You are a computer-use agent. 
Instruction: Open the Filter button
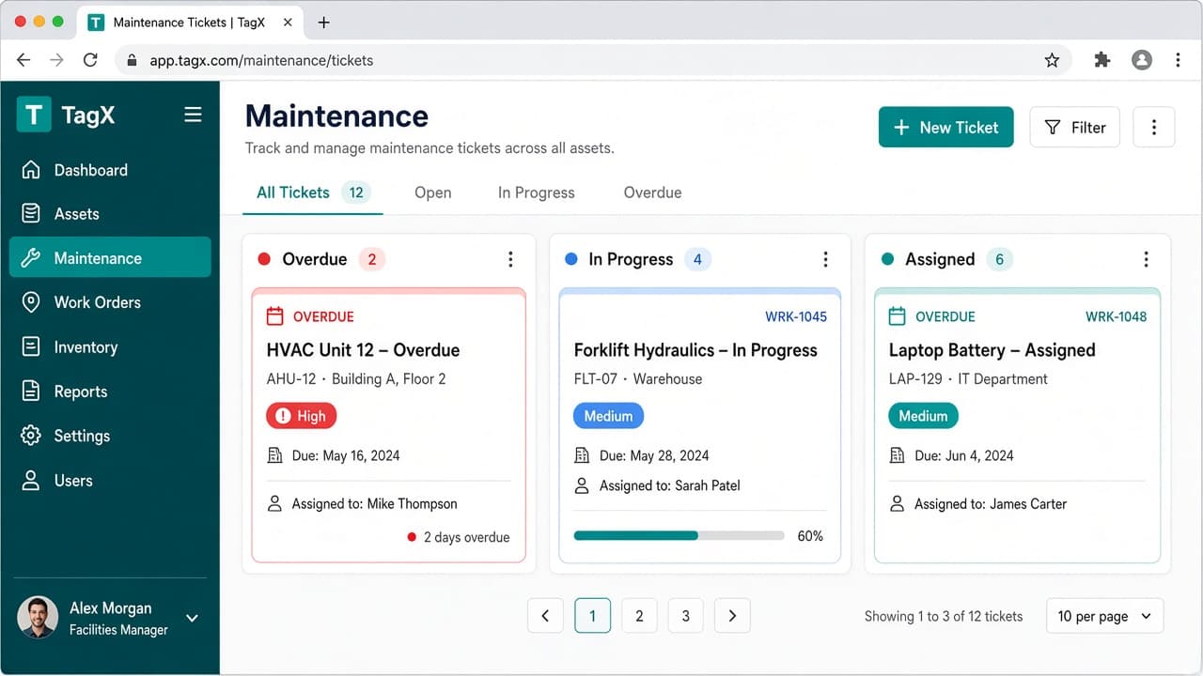tap(1075, 128)
